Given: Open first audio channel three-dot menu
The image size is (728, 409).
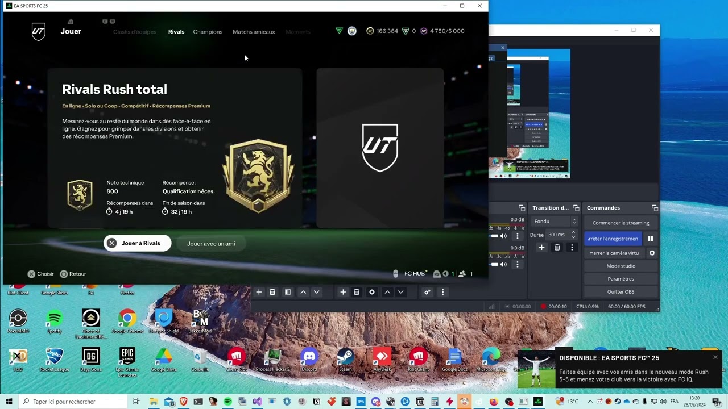Looking at the screenshot, I should point(517,236).
